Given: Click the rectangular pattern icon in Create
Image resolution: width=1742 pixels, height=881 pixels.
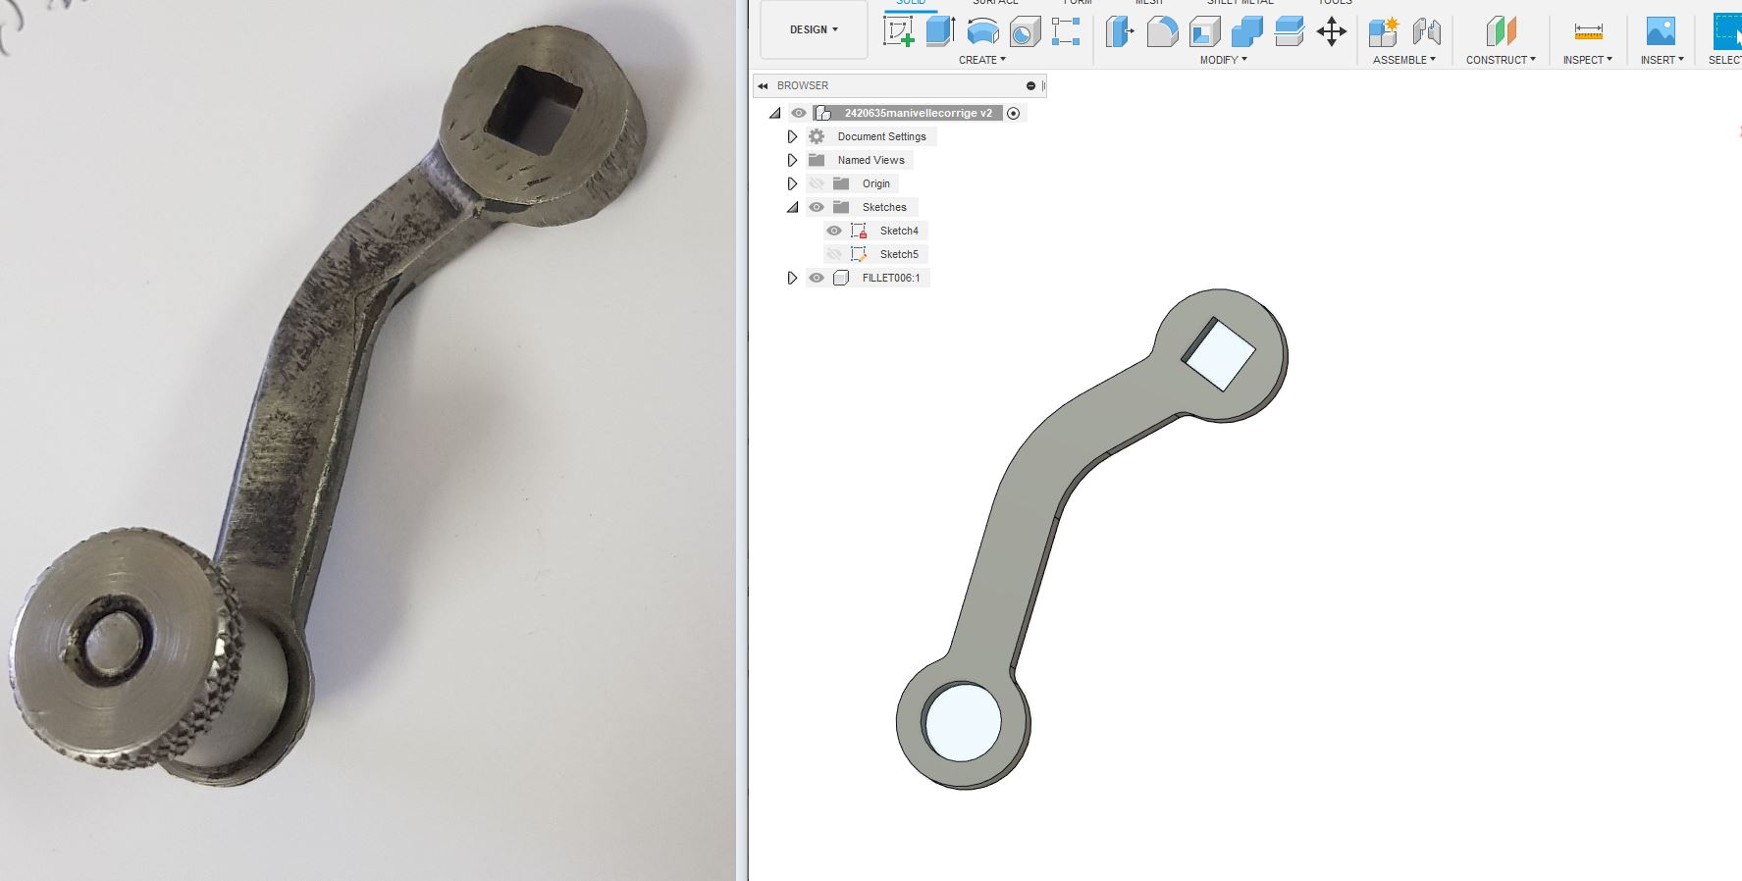Looking at the screenshot, I should tap(1066, 31).
